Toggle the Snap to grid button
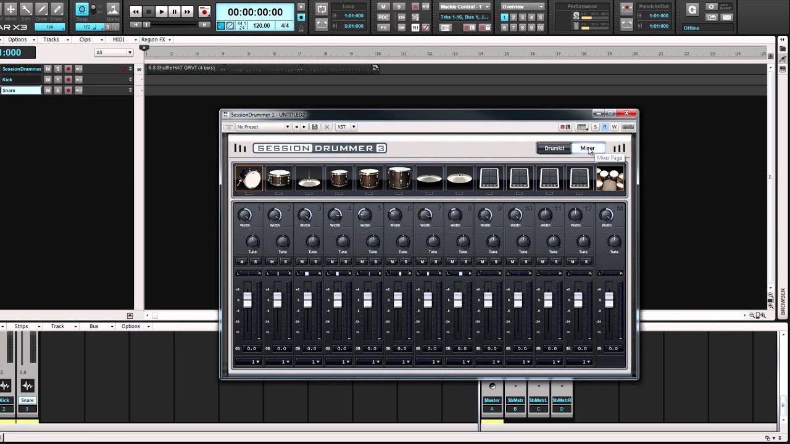 click(x=81, y=9)
